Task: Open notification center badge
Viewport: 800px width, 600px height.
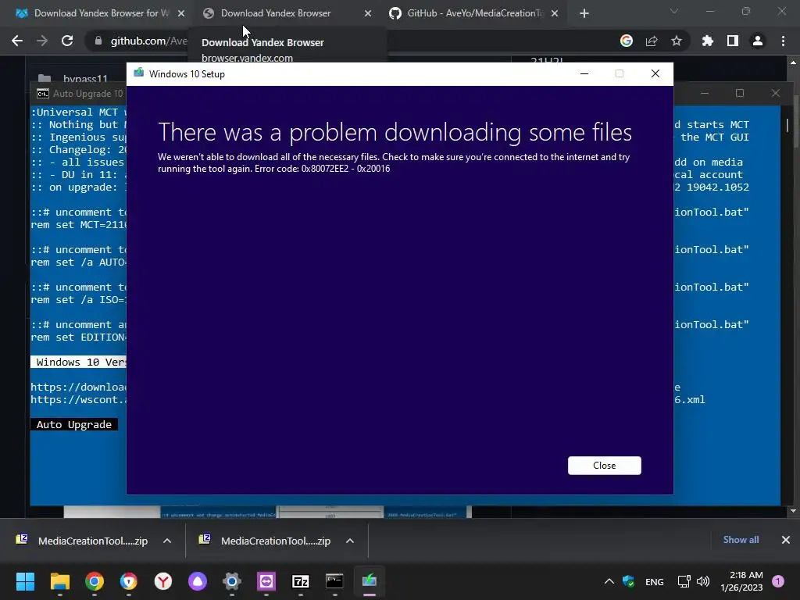Action: click(x=778, y=581)
